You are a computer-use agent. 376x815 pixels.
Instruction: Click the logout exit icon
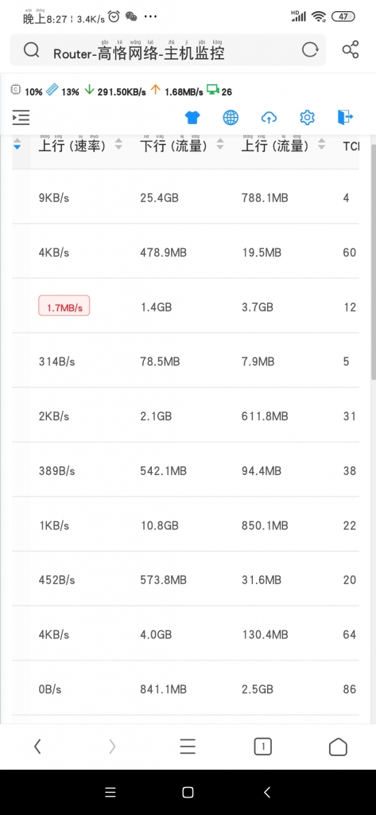coord(345,118)
